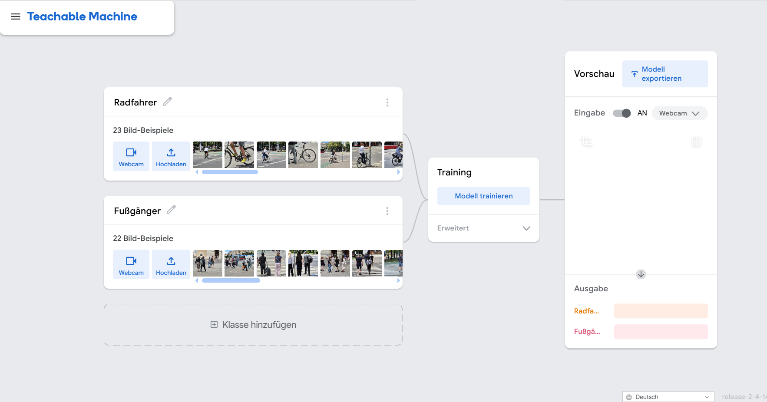Screen dimensions: 767x402
Task: Click Modell exportieren button
Action: (x=665, y=74)
